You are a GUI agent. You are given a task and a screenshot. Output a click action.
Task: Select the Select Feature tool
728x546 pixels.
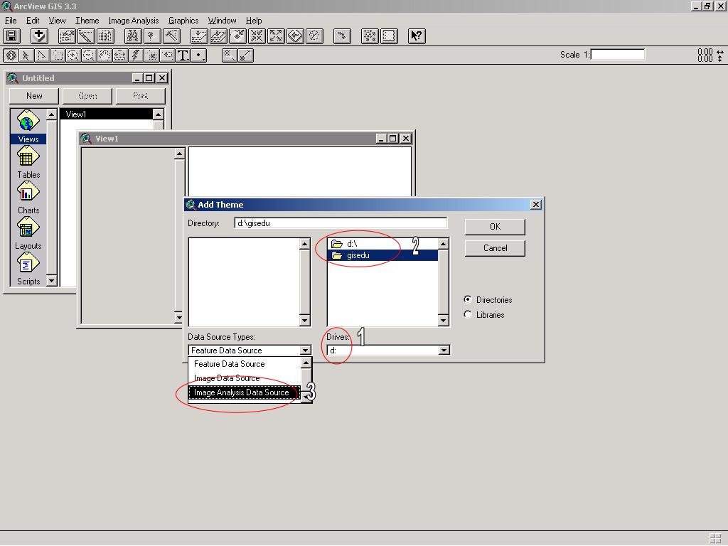[x=58, y=55]
